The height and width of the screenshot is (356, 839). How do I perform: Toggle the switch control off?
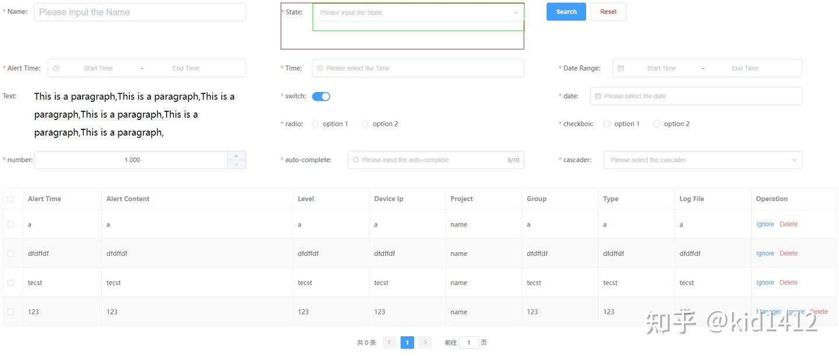pyautogui.click(x=321, y=96)
